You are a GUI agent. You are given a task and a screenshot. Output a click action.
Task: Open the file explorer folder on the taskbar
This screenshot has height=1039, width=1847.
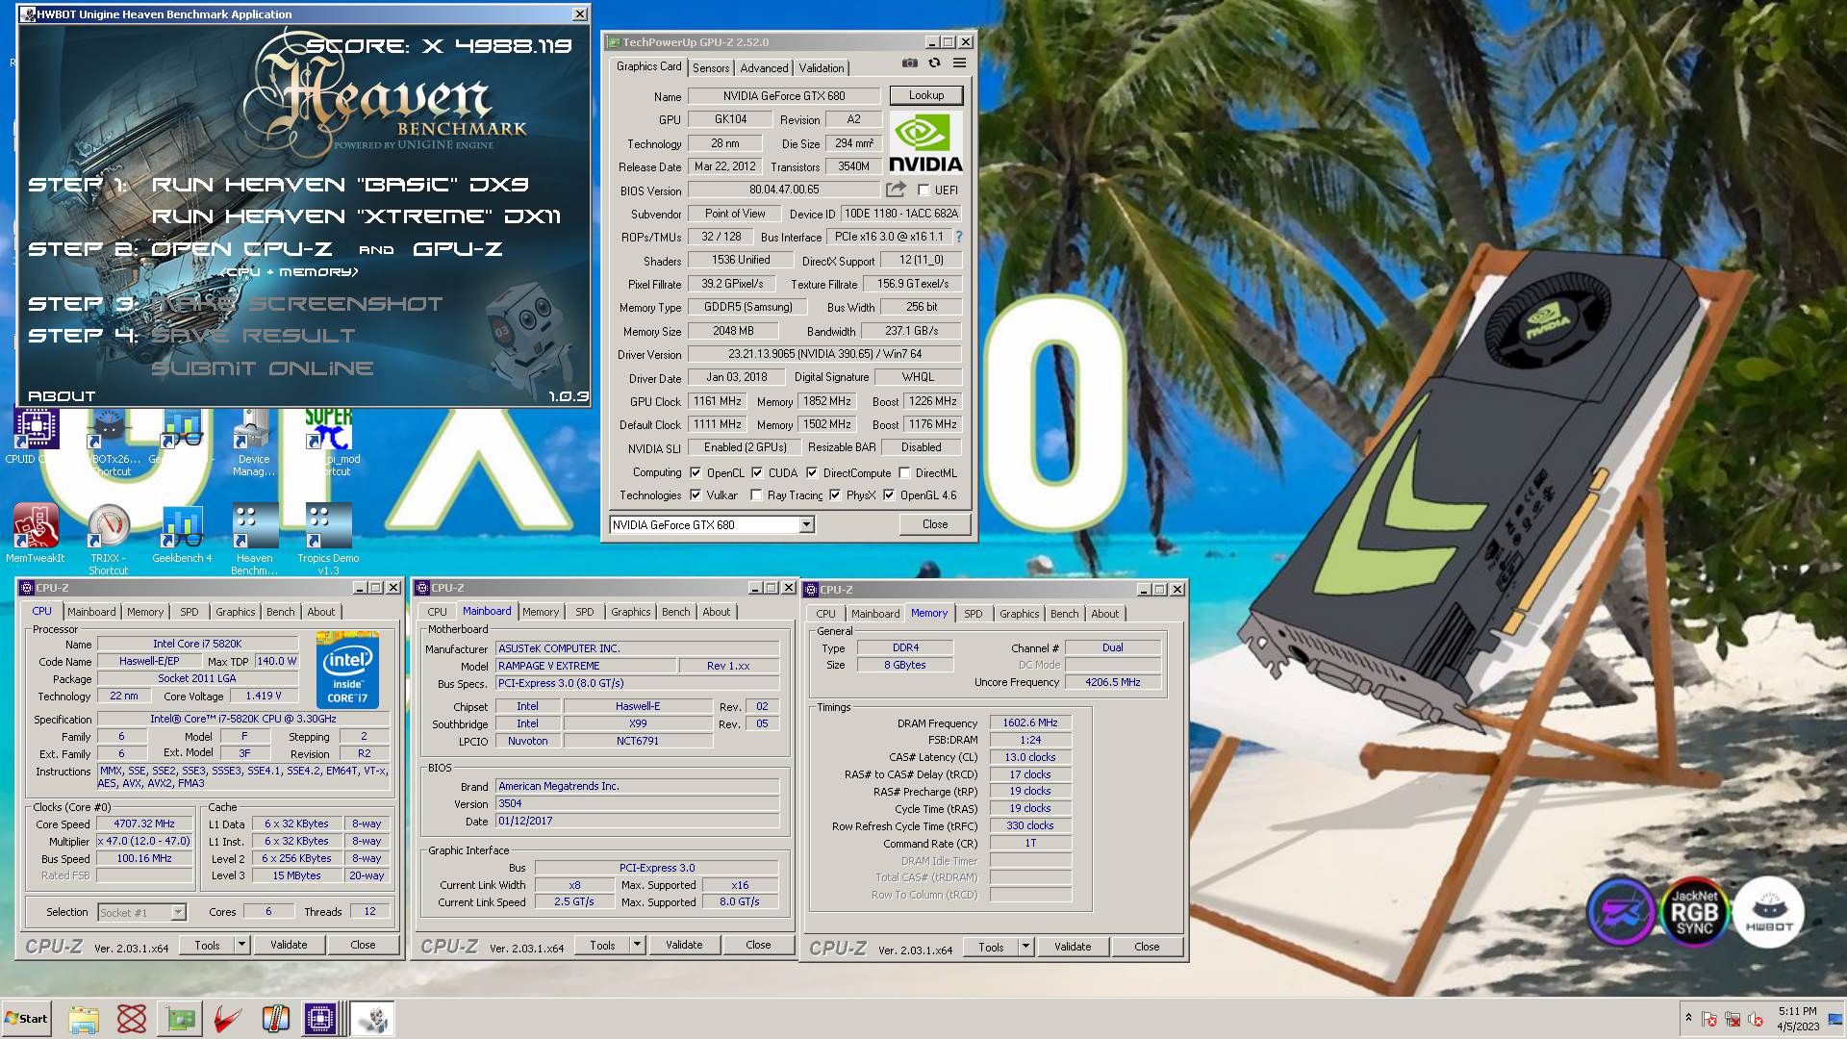coord(84,1019)
